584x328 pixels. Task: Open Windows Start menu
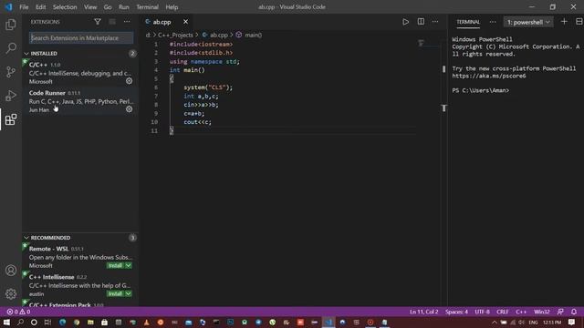click(x=6, y=322)
